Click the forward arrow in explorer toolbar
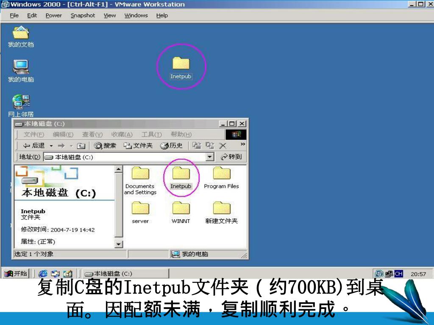 [61, 146]
